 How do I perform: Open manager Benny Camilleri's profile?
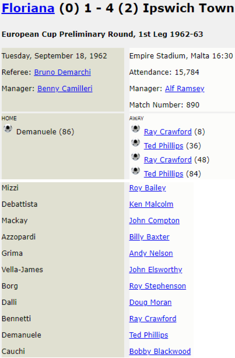[x=65, y=89]
